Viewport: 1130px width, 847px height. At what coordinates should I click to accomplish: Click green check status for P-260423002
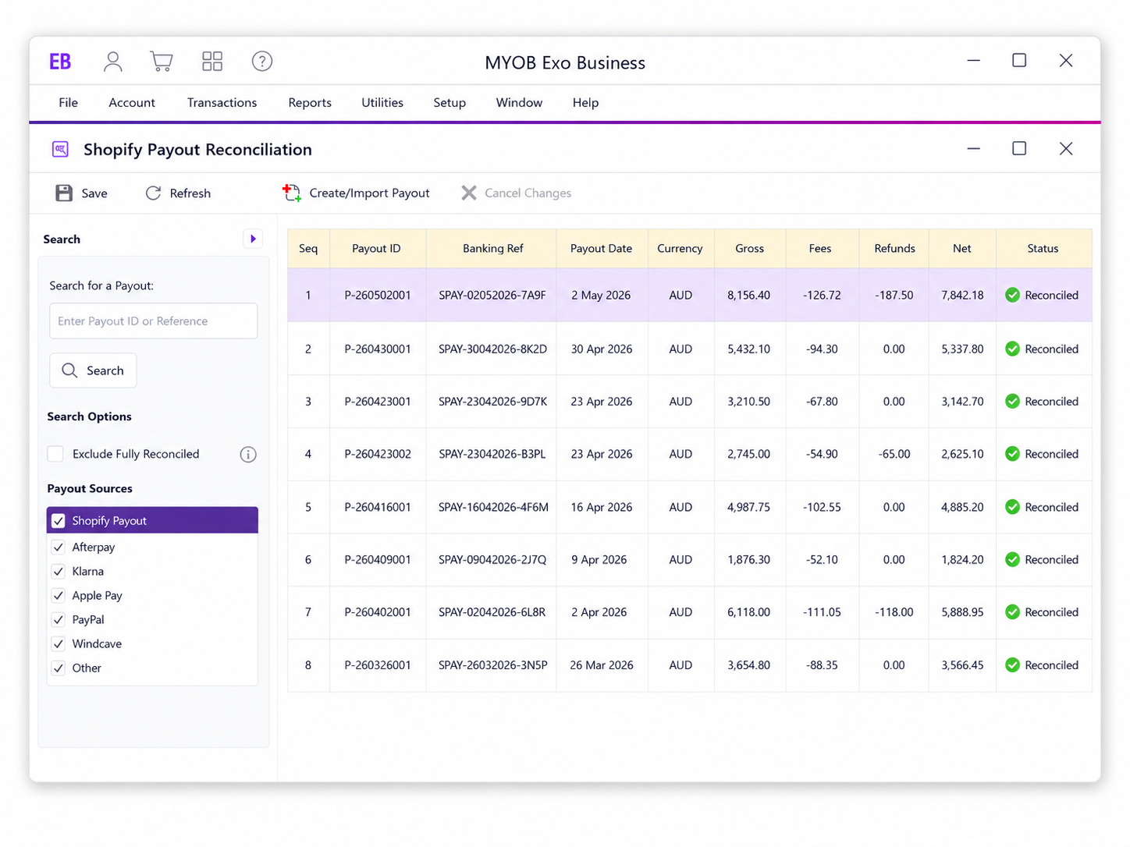point(1012,454)
